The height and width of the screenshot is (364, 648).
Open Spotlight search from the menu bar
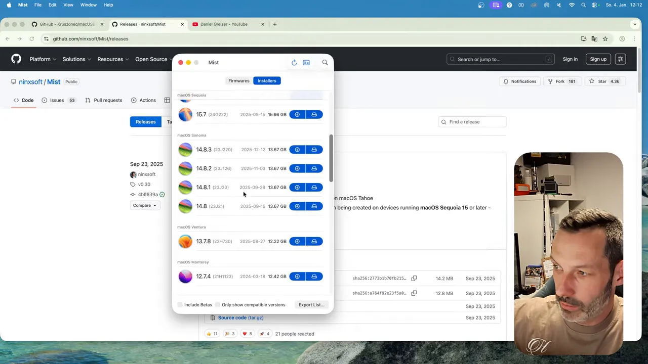point(583,5)
